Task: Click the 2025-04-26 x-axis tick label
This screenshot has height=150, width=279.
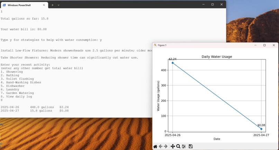Action: pyautogui.click(x=172, y=135)
